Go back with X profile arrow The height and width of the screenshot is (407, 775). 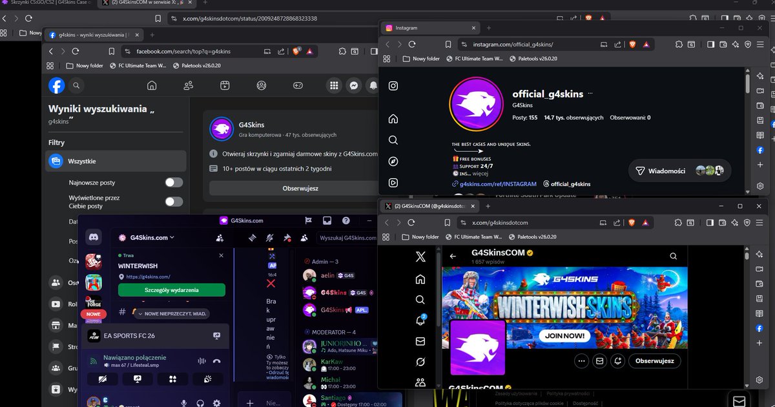453,256
